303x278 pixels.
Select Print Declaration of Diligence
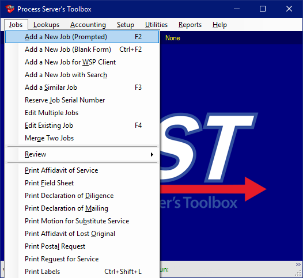[x=82, y=196]
